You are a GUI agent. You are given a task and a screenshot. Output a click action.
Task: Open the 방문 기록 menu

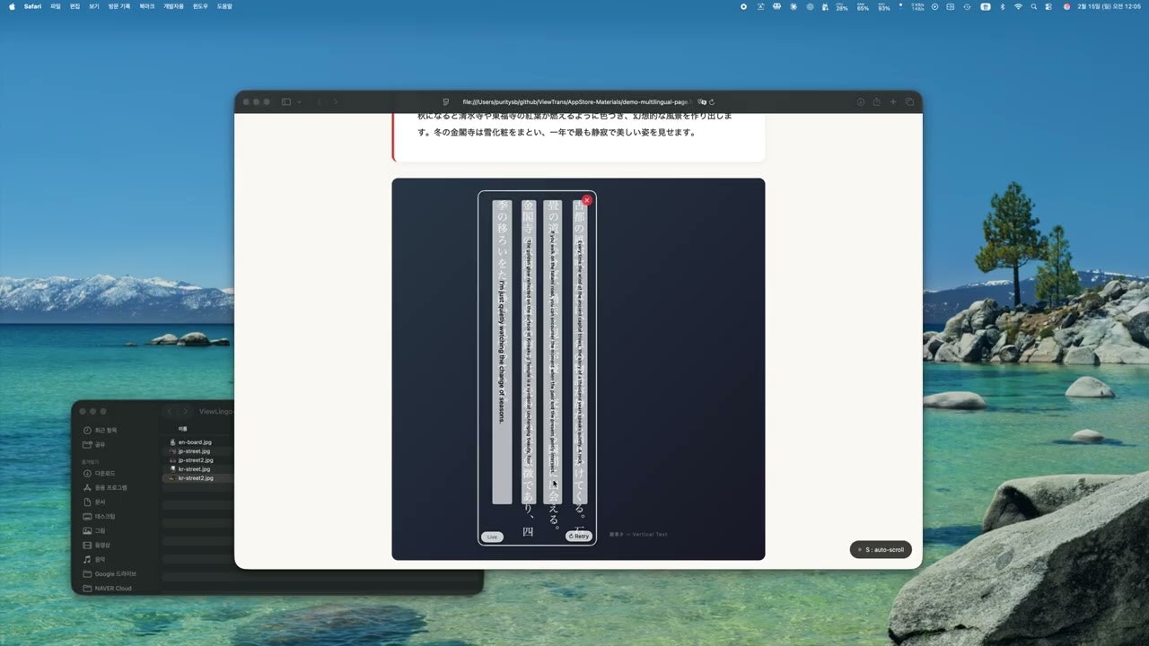[118, 6]
